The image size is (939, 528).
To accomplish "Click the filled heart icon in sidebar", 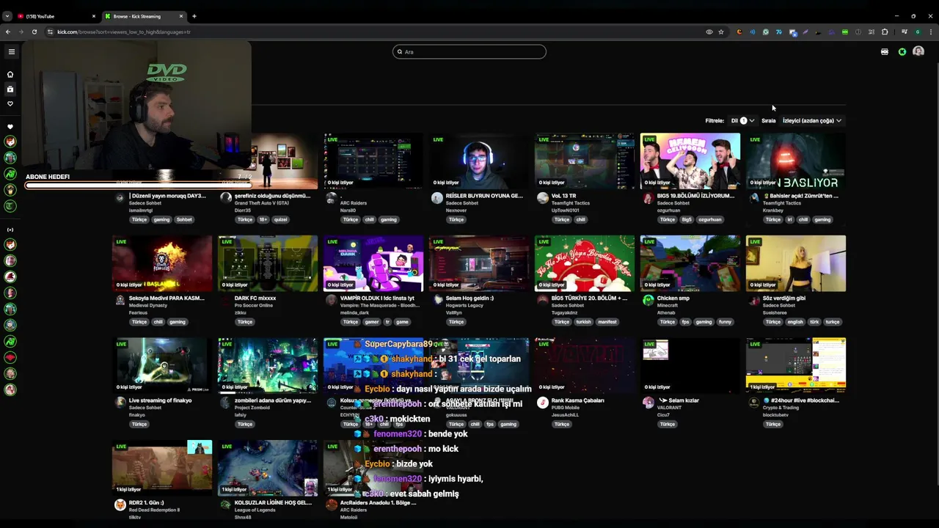I will coord(10,126).
